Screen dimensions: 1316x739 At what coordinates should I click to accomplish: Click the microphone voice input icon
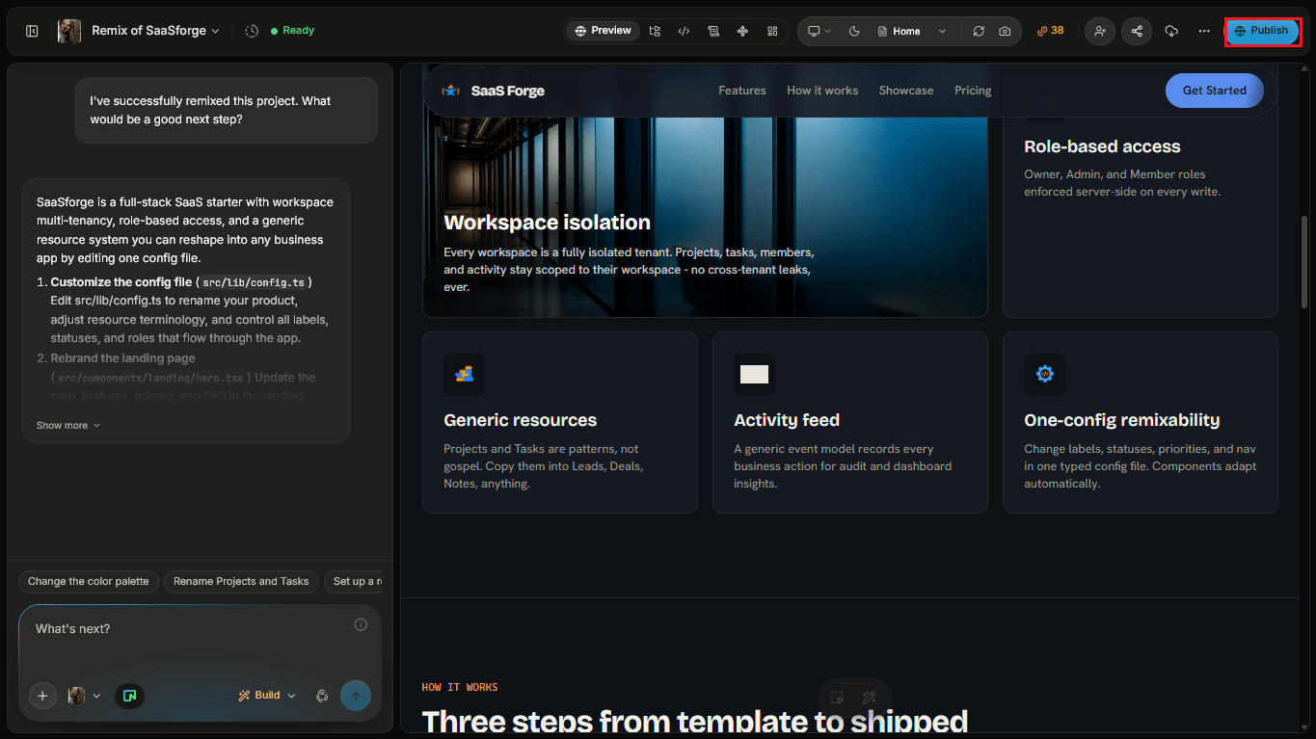click(x=322, y=696)
